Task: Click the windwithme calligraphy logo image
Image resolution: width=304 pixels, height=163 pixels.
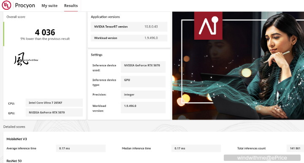Action: [26, 59]
